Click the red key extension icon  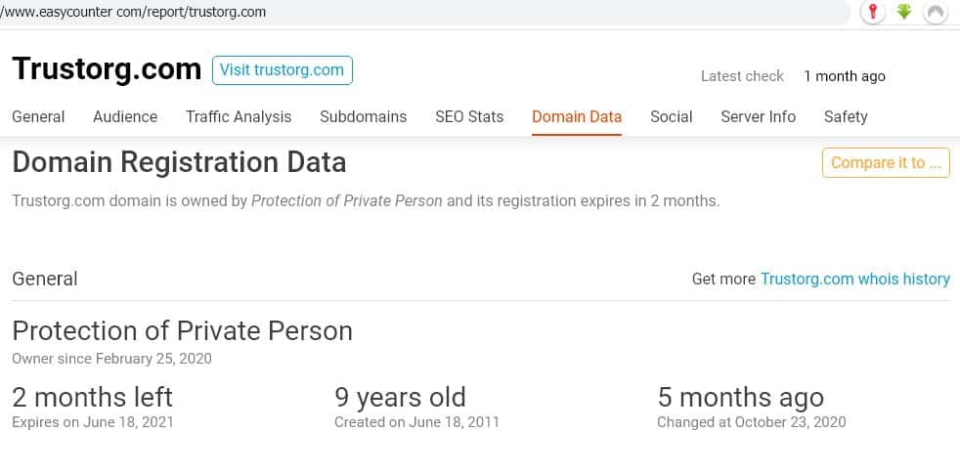point(873,12)
